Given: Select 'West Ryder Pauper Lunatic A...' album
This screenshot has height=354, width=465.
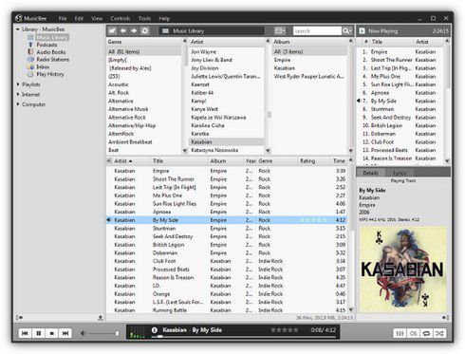Looking at the screenshot, I should (x=308, y=76).
